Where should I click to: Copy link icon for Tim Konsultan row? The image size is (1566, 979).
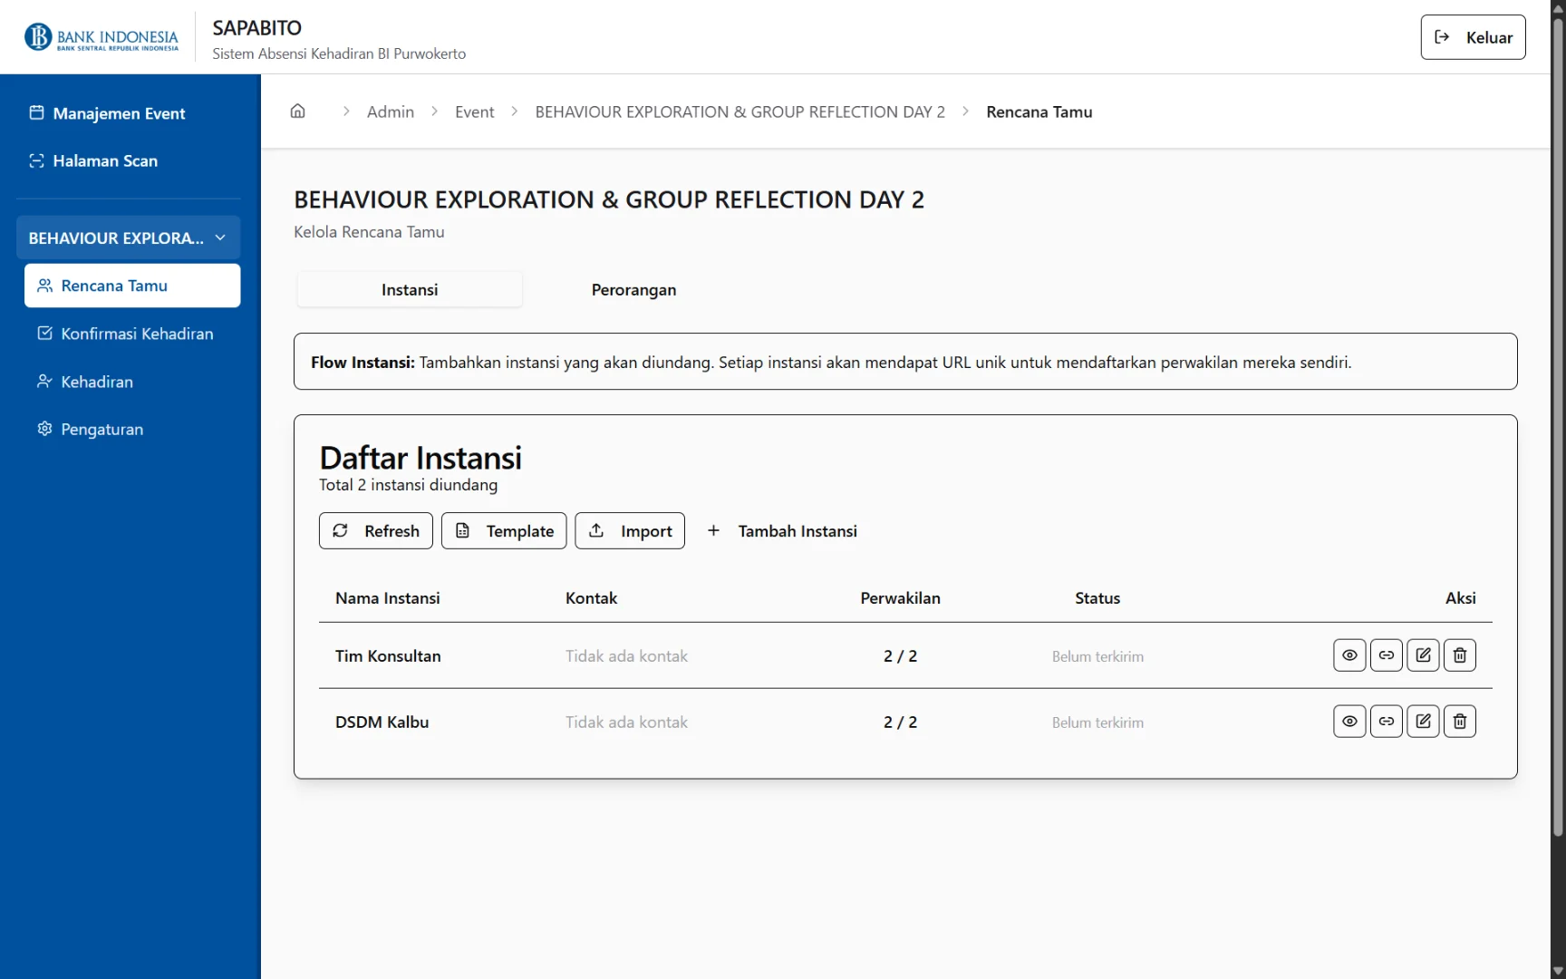point(1387,655)
